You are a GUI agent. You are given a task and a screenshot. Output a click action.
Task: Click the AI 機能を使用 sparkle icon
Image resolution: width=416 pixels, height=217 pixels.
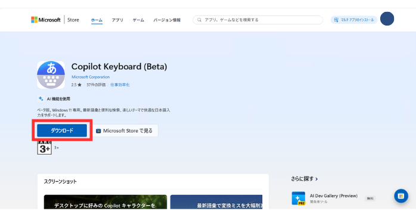click(x=41, y=99)
